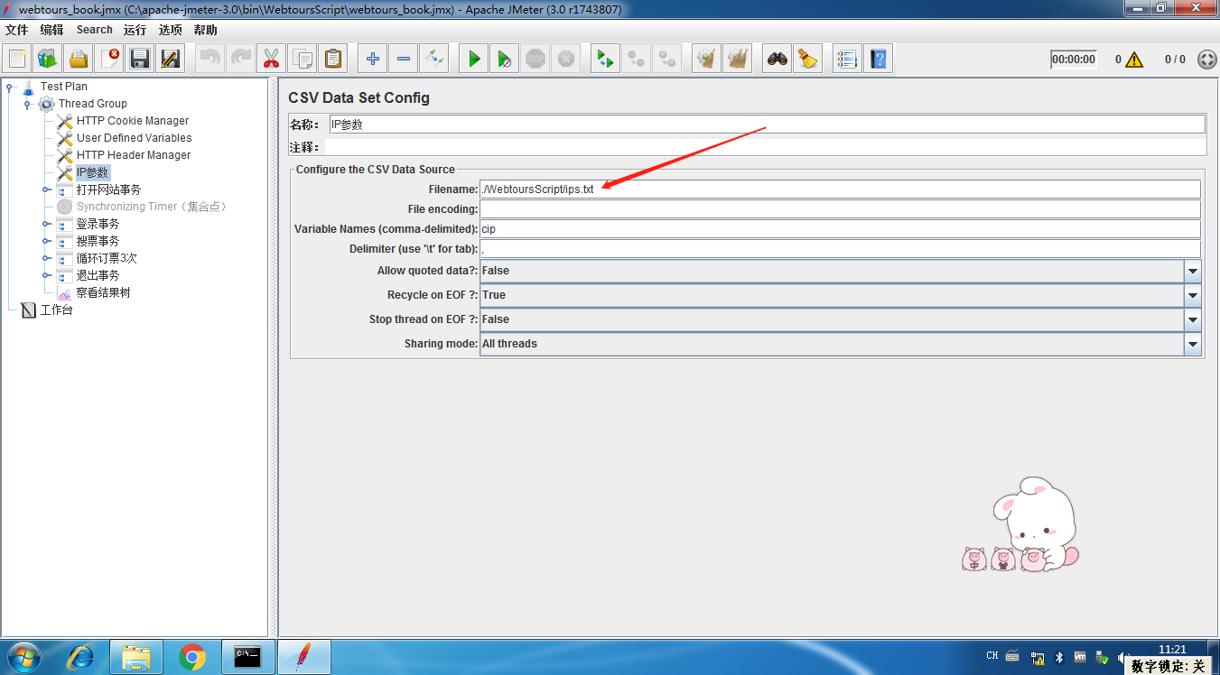The height and width of the screenshot is (675, 1220).
Task: Click the Clear All icon
Action: (737, 60)
